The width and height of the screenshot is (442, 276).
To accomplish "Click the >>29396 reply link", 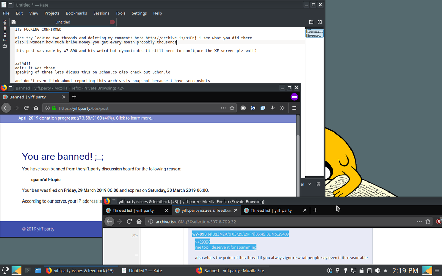I will tap(202, 242).
